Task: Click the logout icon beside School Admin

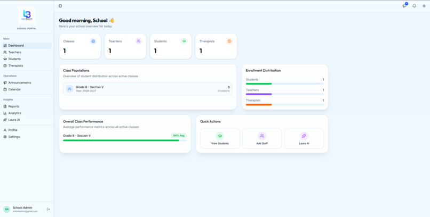Action: click(x=48, y=210)
